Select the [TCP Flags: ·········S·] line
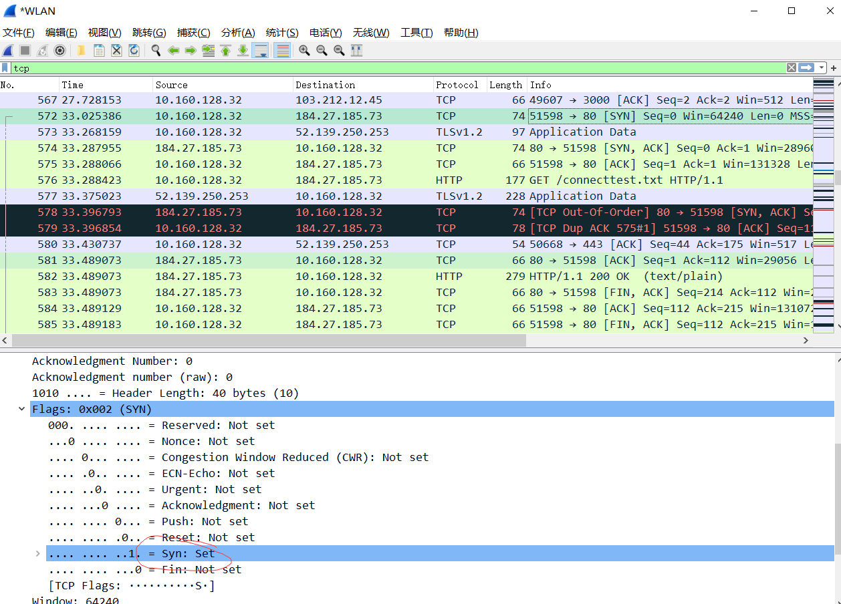Screen dimensions: 841x604 click(x=131, y=585)
